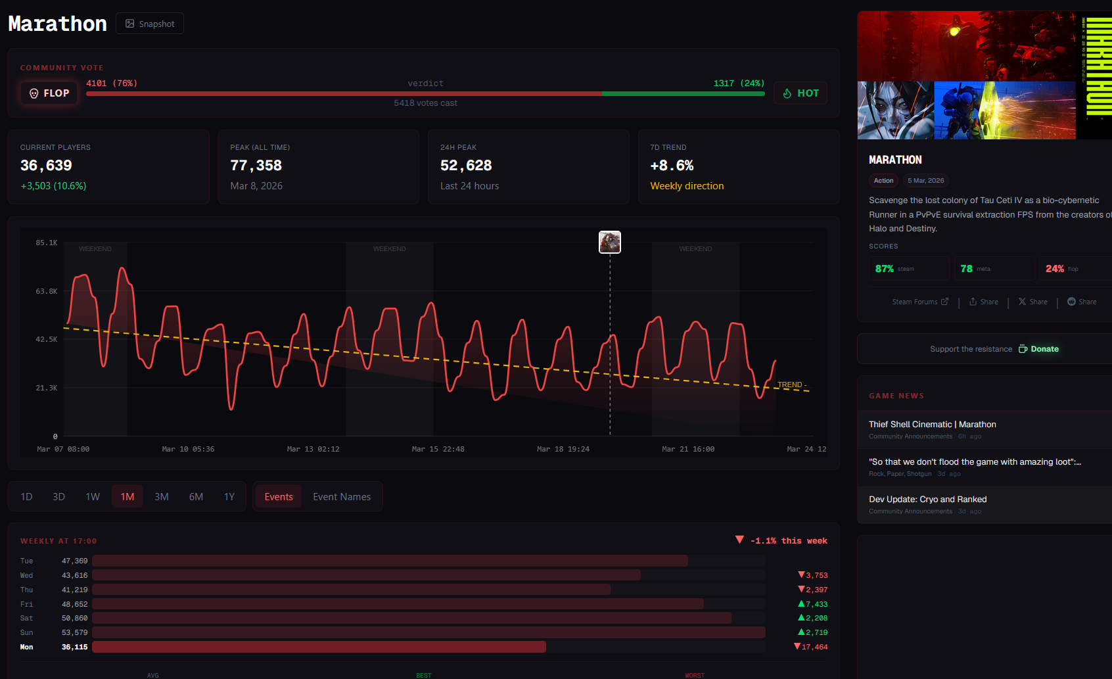Share on X using the X icon
This screenshot has height=679, width=1112.
pyautogui.click(x=1022, y=302)
